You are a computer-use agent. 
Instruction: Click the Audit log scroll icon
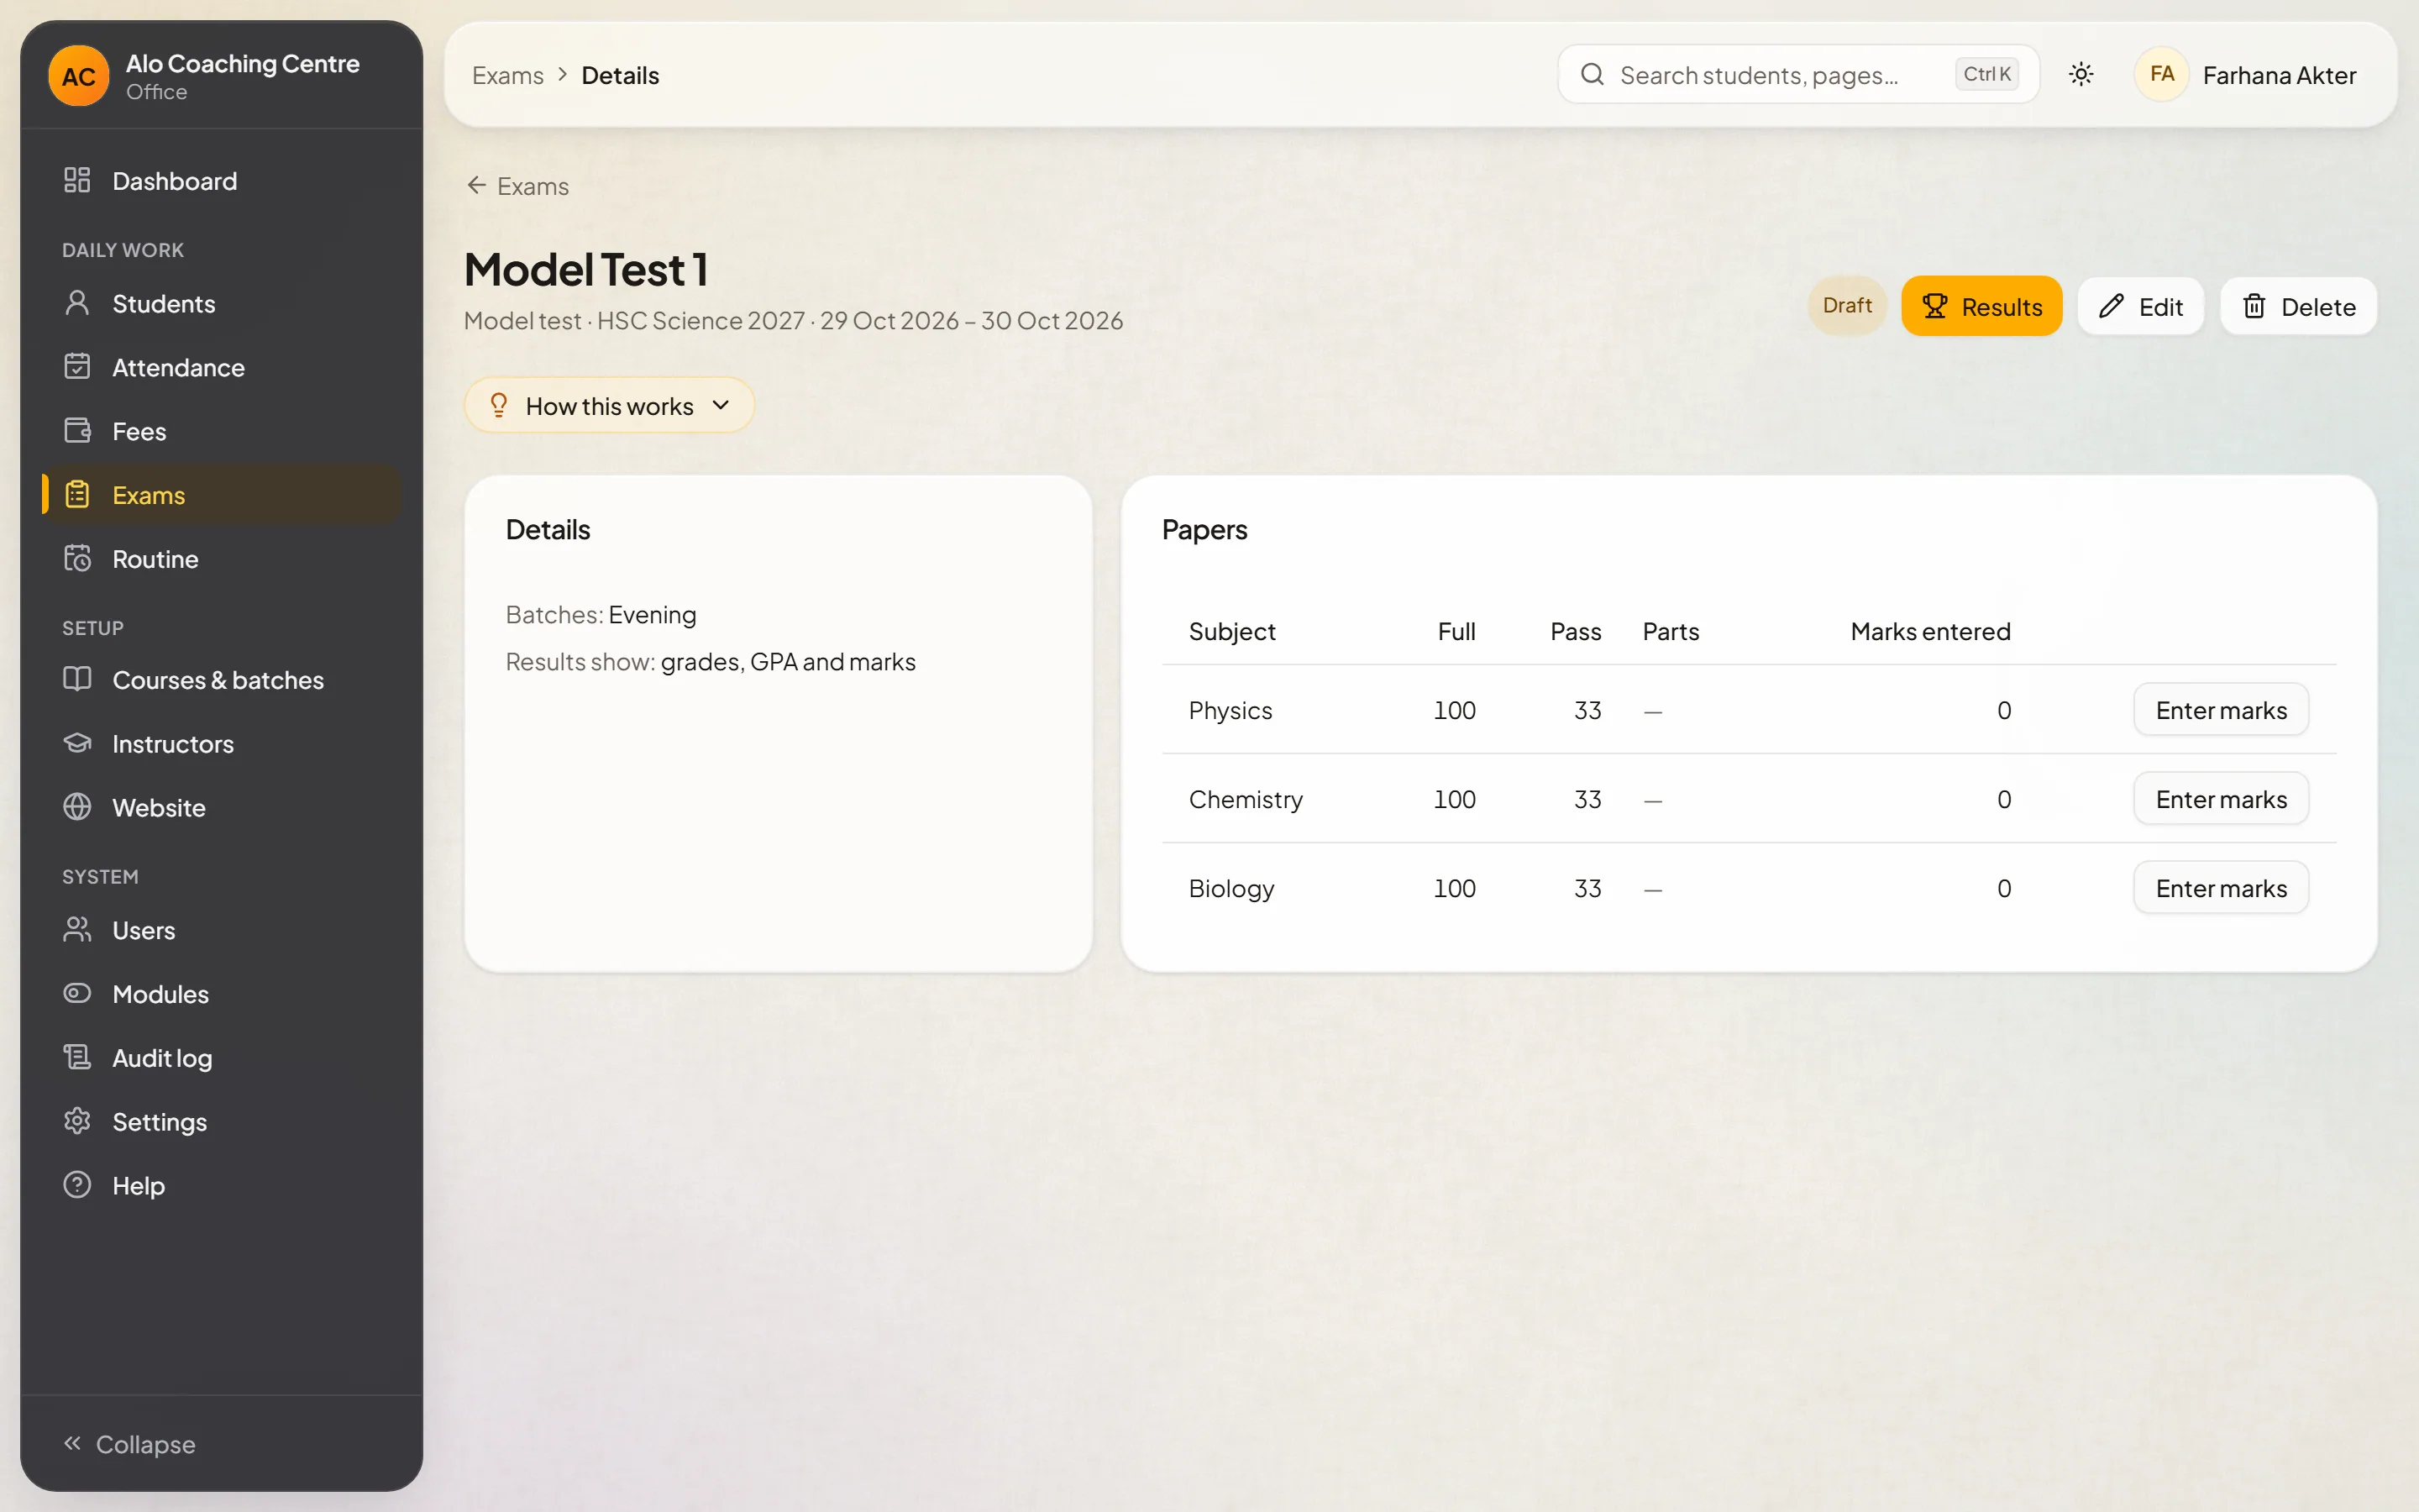(x=77, y=1057)
